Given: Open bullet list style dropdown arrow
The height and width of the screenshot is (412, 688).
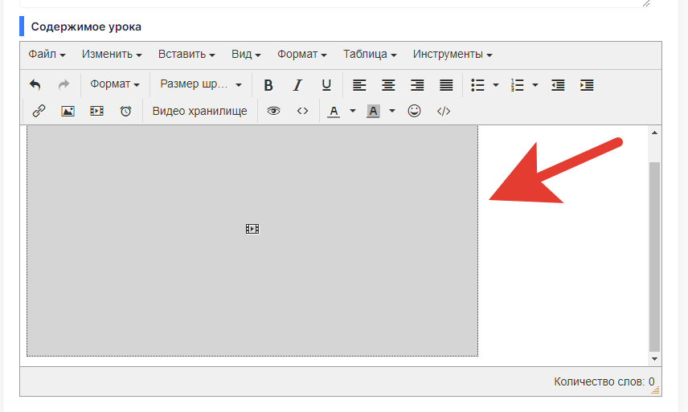Looking at the screenshot, I should (496, 85).
